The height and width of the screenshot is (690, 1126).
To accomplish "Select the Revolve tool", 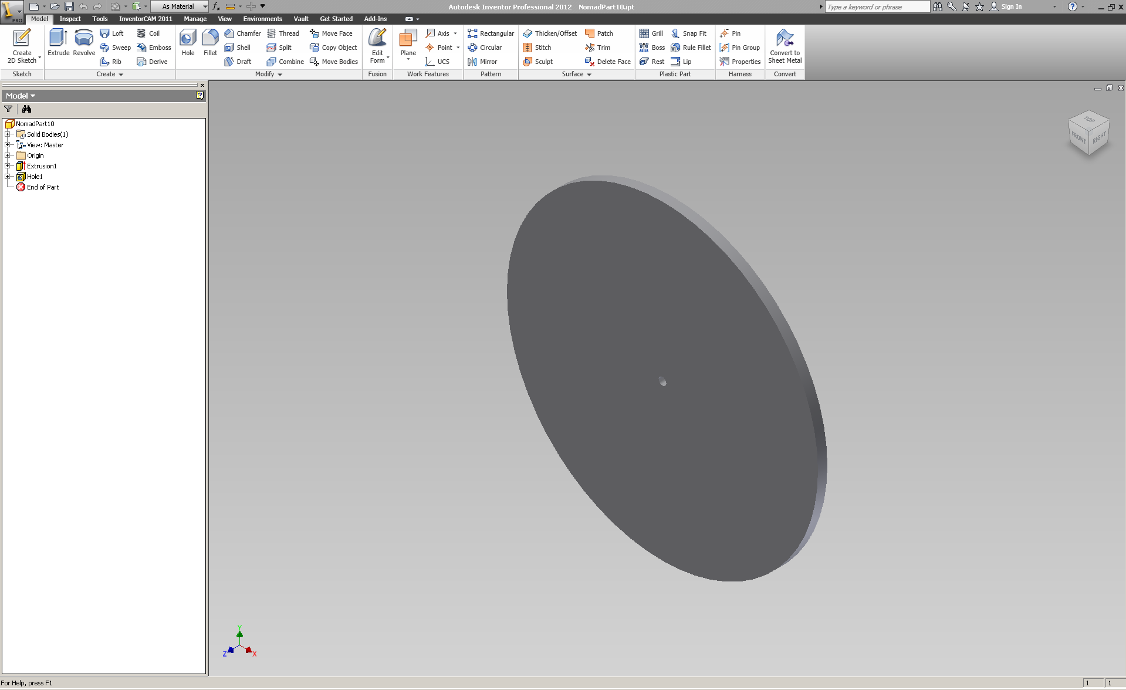I will (x=84, y=43).
